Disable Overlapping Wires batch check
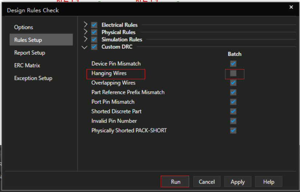The width and height of the screenshot is (300, 192). click(x=233, y=83)
